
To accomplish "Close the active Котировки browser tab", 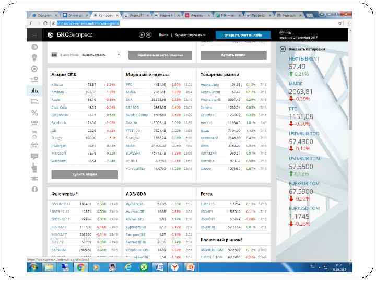I will pyautogui.click(x=118, y=15).
